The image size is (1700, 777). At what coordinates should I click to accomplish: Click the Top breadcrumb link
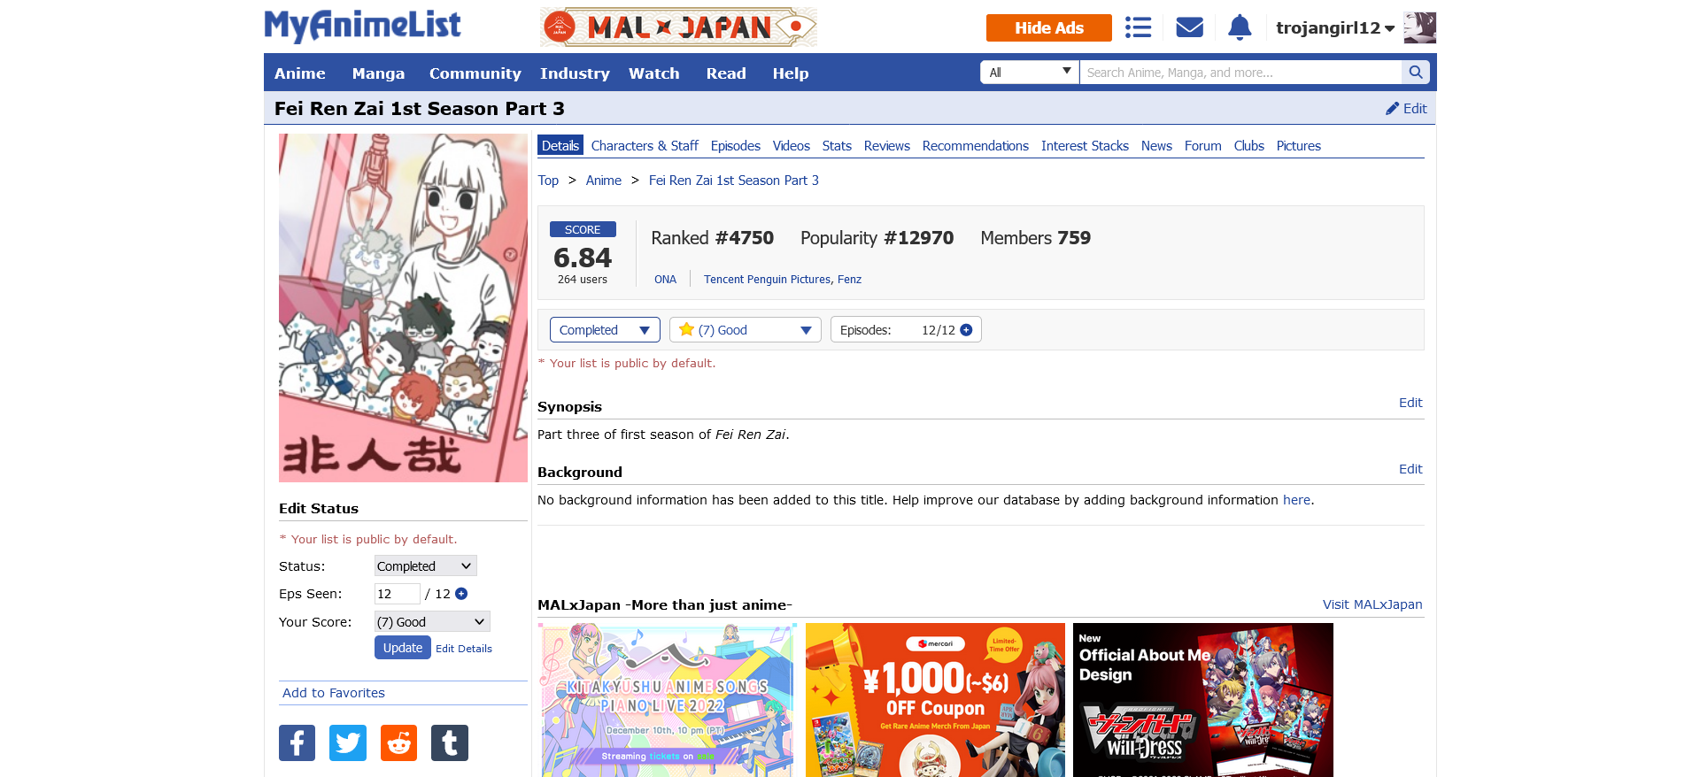click(548, 181)
